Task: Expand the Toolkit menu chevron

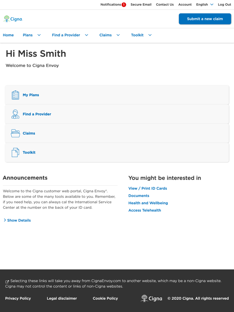Action: pos(150,35)
